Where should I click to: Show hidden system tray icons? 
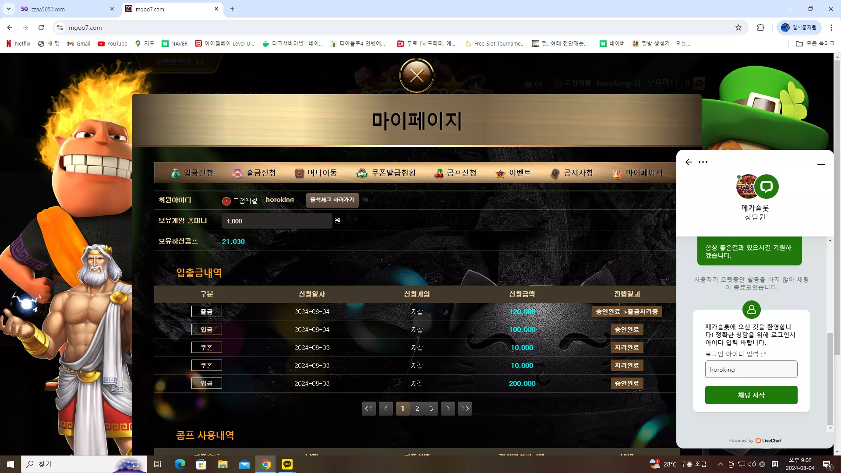pos(720,464)
